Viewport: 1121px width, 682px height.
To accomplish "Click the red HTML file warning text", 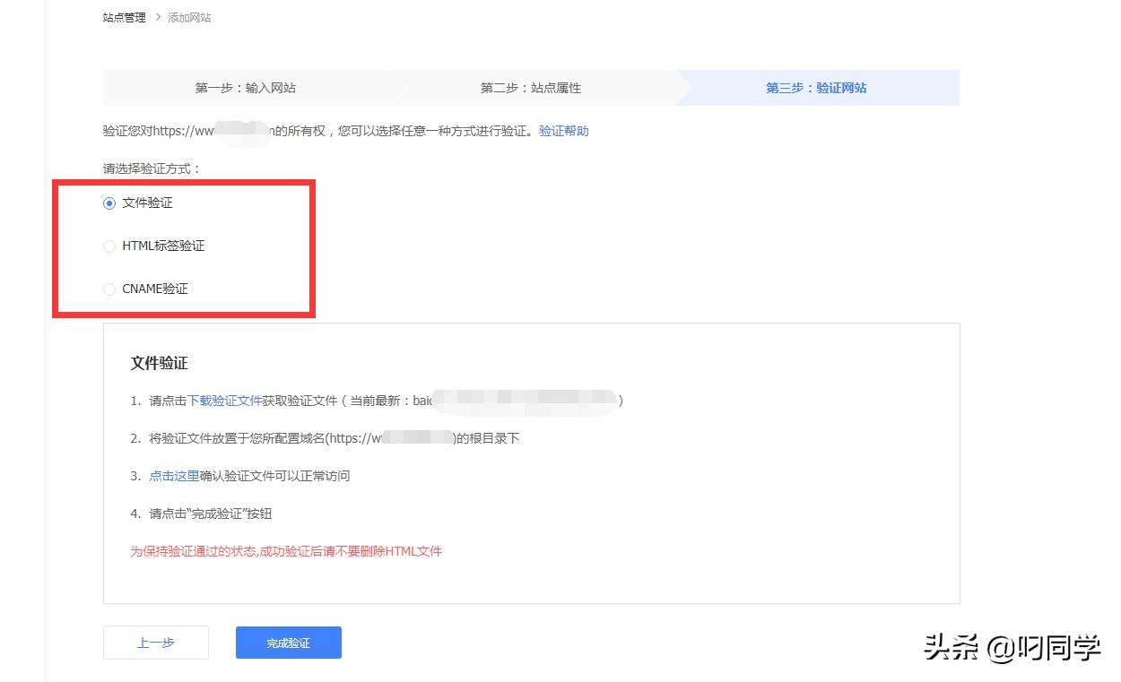I will (x=287, y=552).
